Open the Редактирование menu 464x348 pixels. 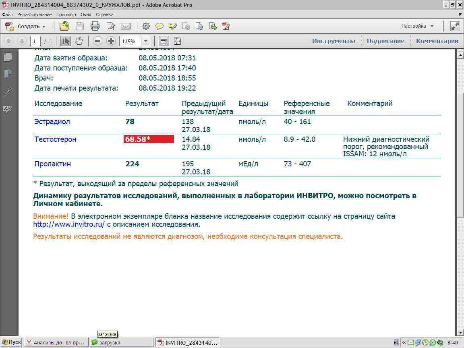34,14
